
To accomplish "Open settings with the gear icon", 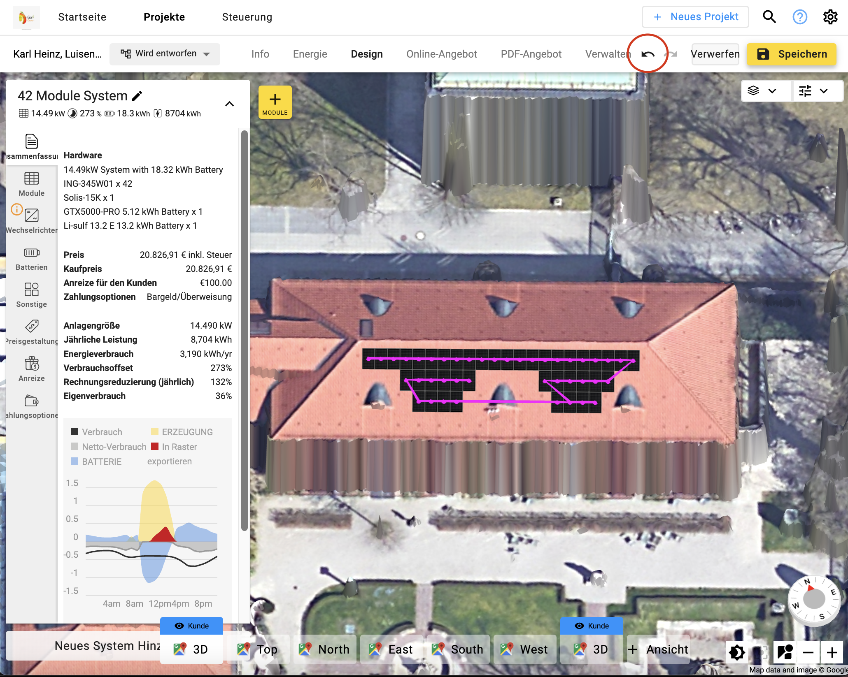I will (830, 17).
